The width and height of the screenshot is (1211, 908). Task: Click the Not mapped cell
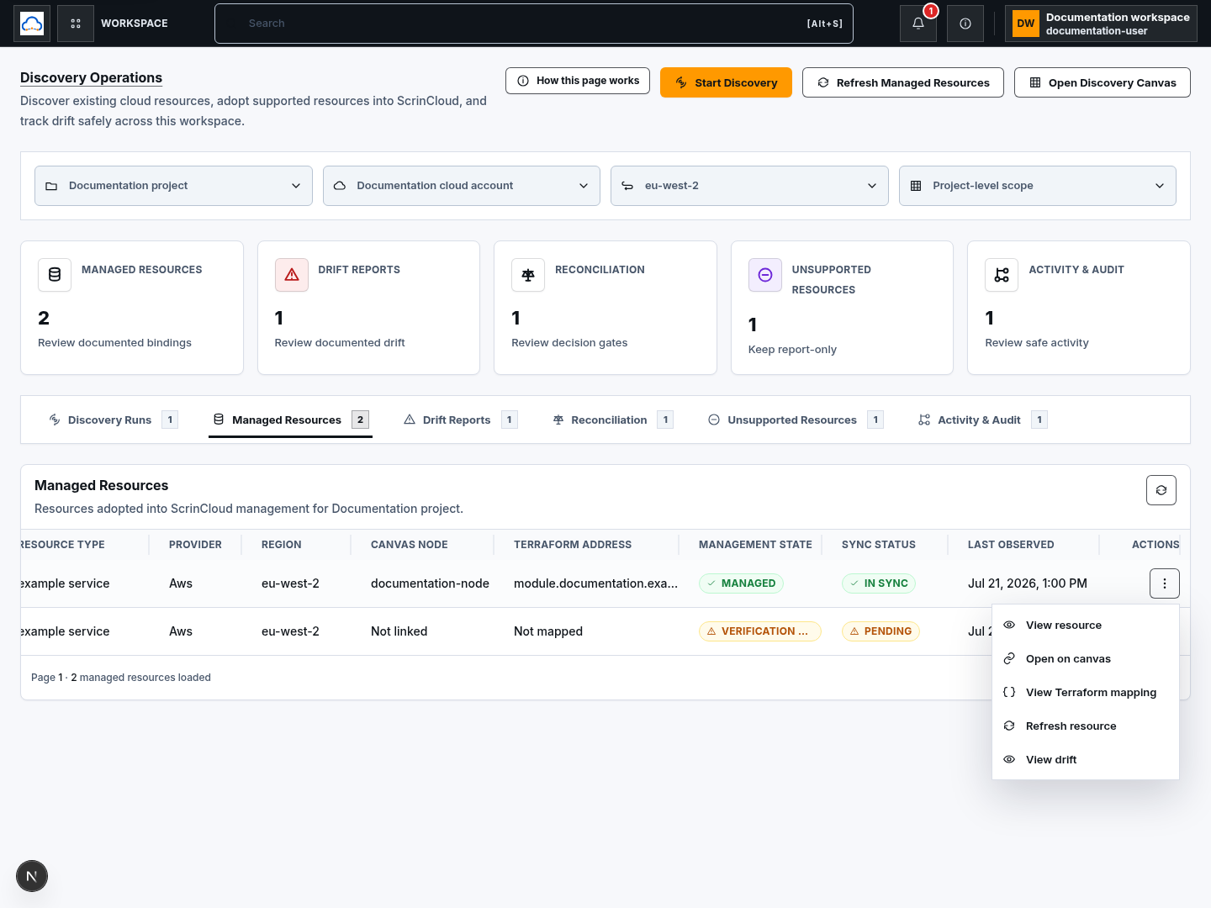[x=548, y=631]
